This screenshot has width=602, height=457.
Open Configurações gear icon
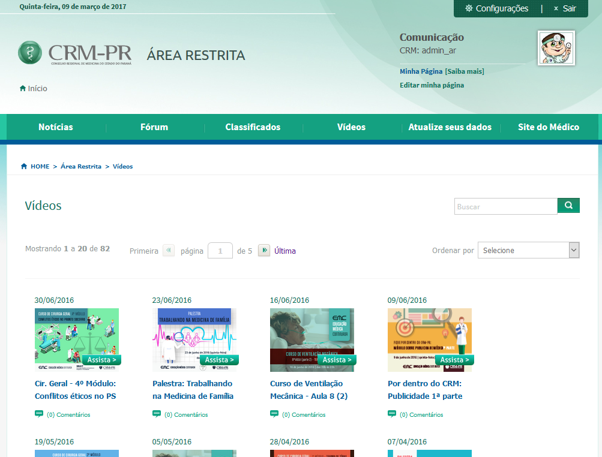click(469, 8)
